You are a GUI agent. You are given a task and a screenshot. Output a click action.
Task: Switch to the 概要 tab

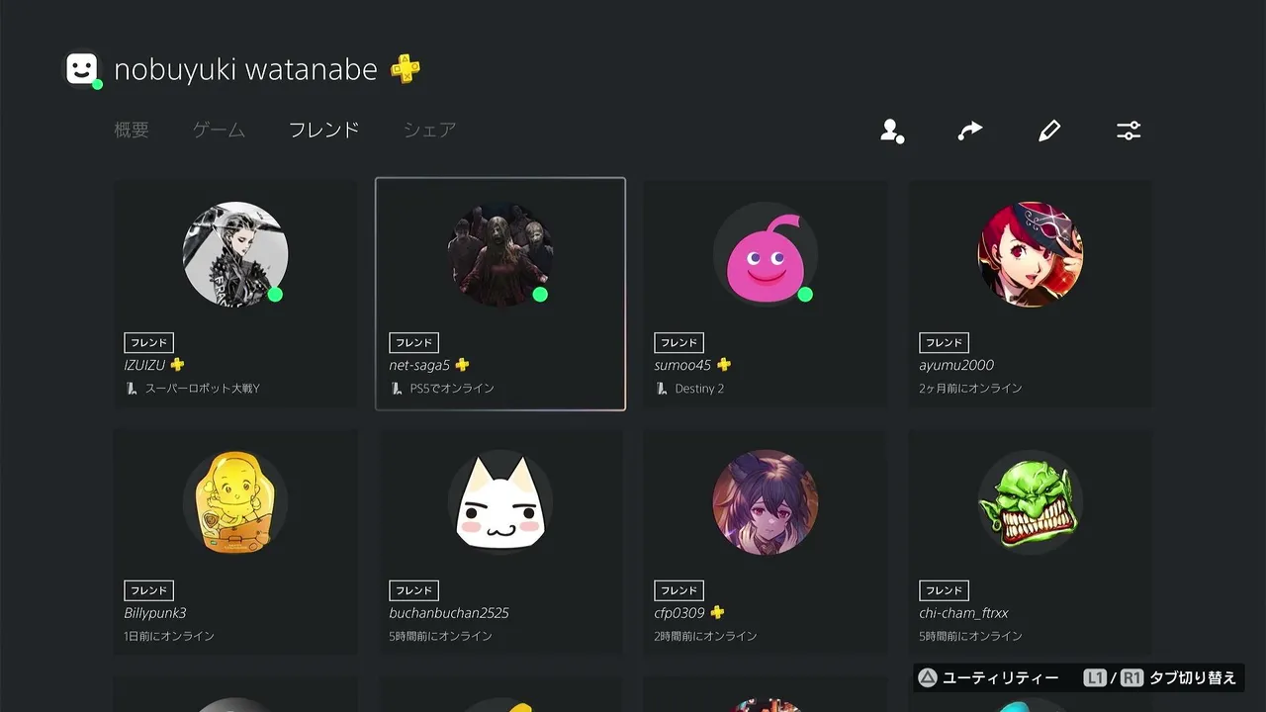tap(132, 130)
